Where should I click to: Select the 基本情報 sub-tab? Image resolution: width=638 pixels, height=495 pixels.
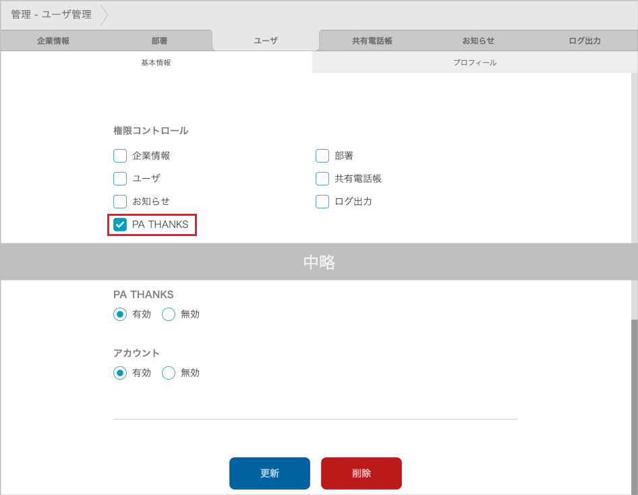coord(156,62)
